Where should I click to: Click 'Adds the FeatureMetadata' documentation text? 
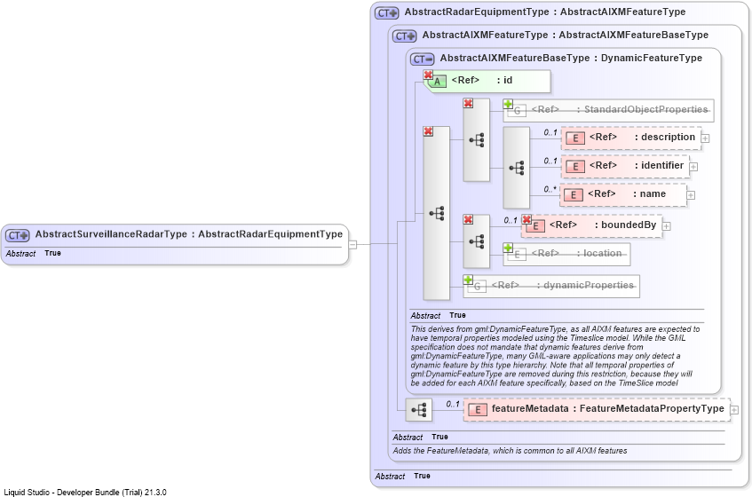510,451
